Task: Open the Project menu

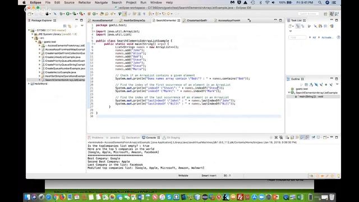Action: point(131,2)
